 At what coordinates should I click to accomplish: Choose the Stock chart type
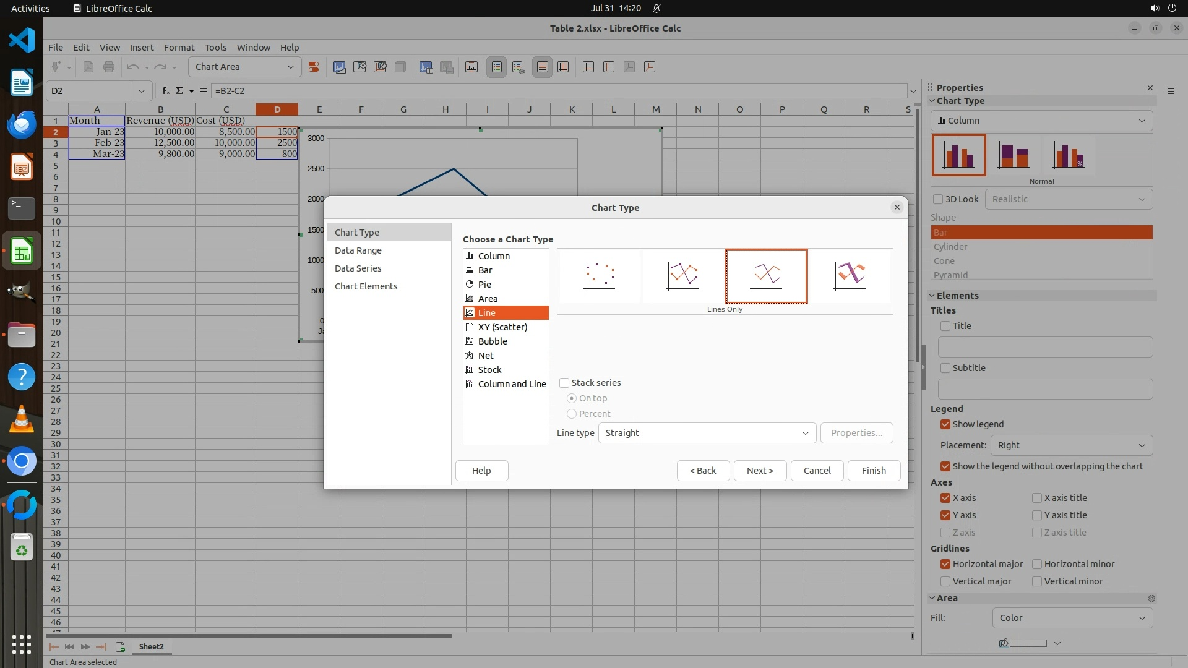click(x=489, y=370)
